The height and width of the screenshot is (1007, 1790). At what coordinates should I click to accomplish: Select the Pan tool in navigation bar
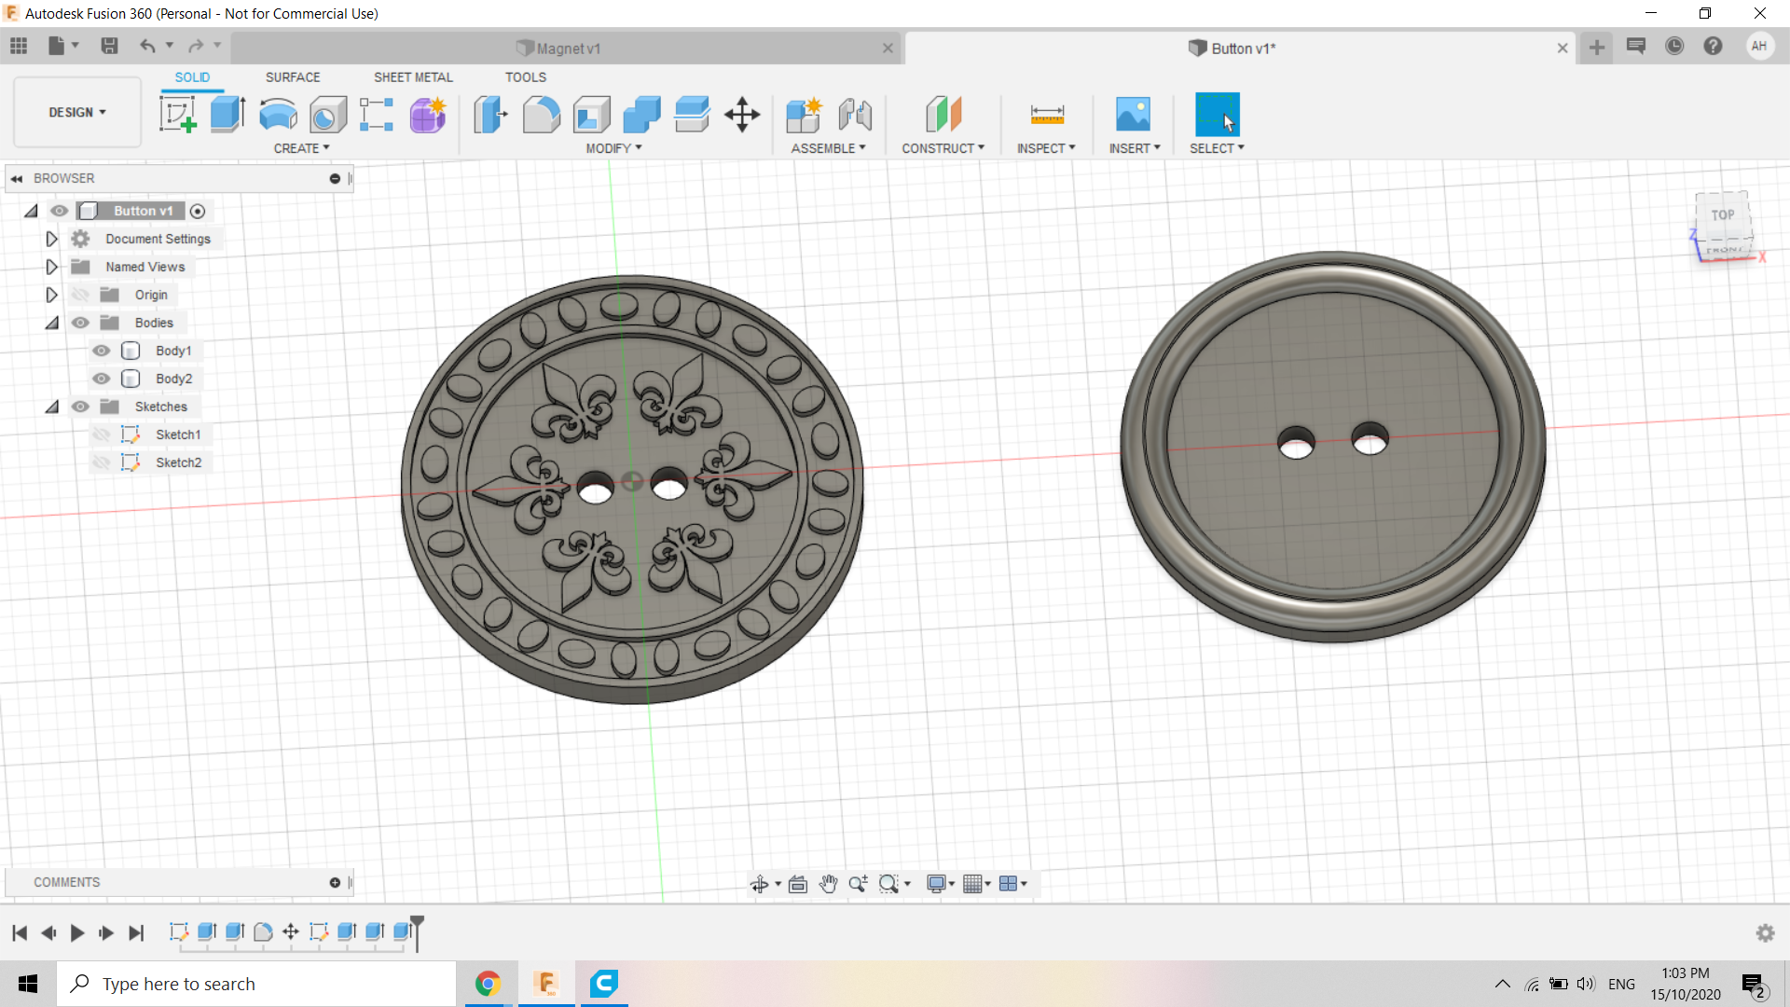[x=828, y=883]
